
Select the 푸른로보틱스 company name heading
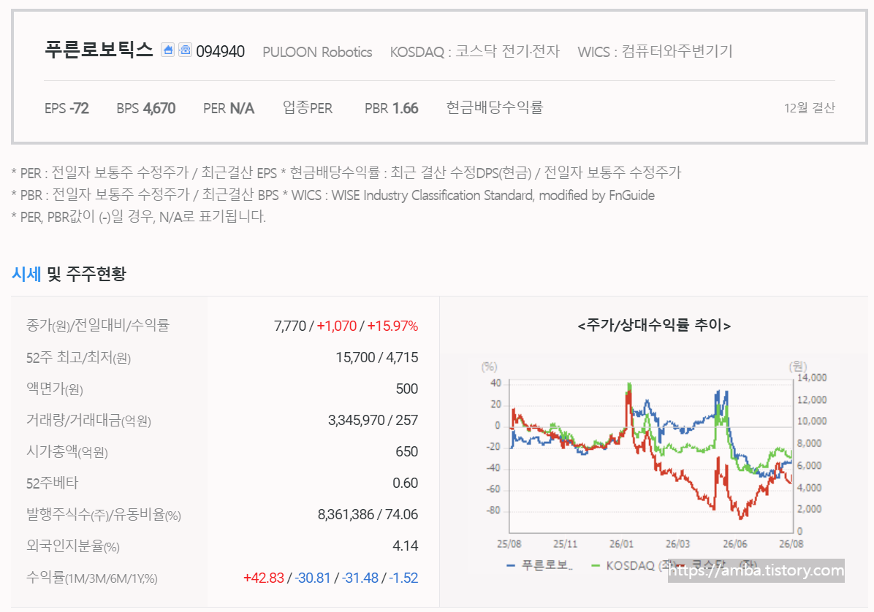click(99, 50)
